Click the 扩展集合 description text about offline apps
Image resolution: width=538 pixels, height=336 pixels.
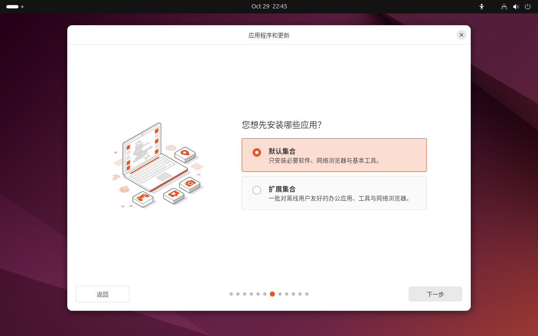click(340, 199)
